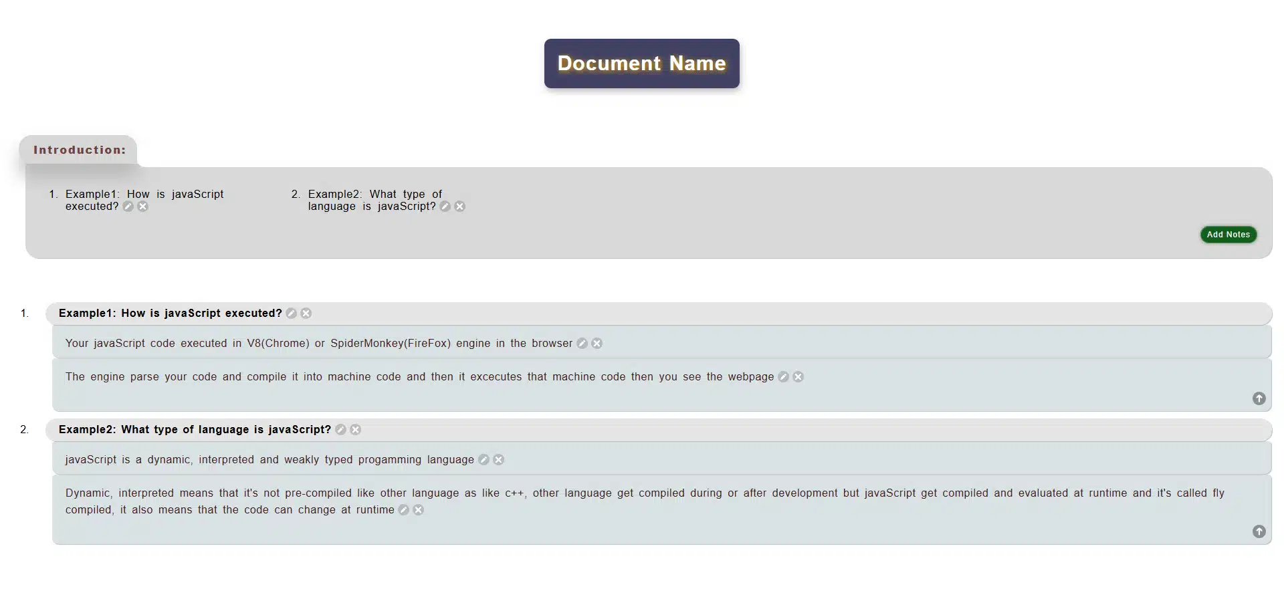1284x609 pixels.
Task: Edit the 'javaScript is a dynamic' answer
Action: (484, 459)
